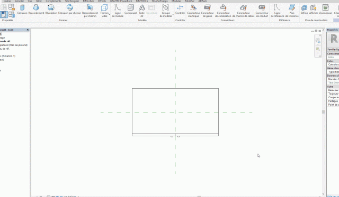Click the 'Type d'élé…' Génie climatique row
The height and width of the screenshot is (197, 339).
(333, 72)
